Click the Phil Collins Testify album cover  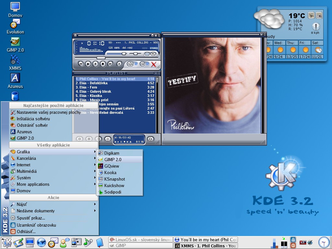point(213,86)
